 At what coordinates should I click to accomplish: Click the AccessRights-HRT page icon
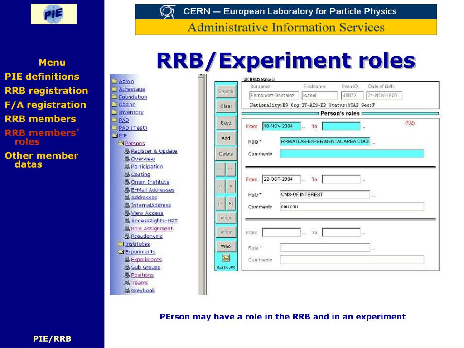127,221
